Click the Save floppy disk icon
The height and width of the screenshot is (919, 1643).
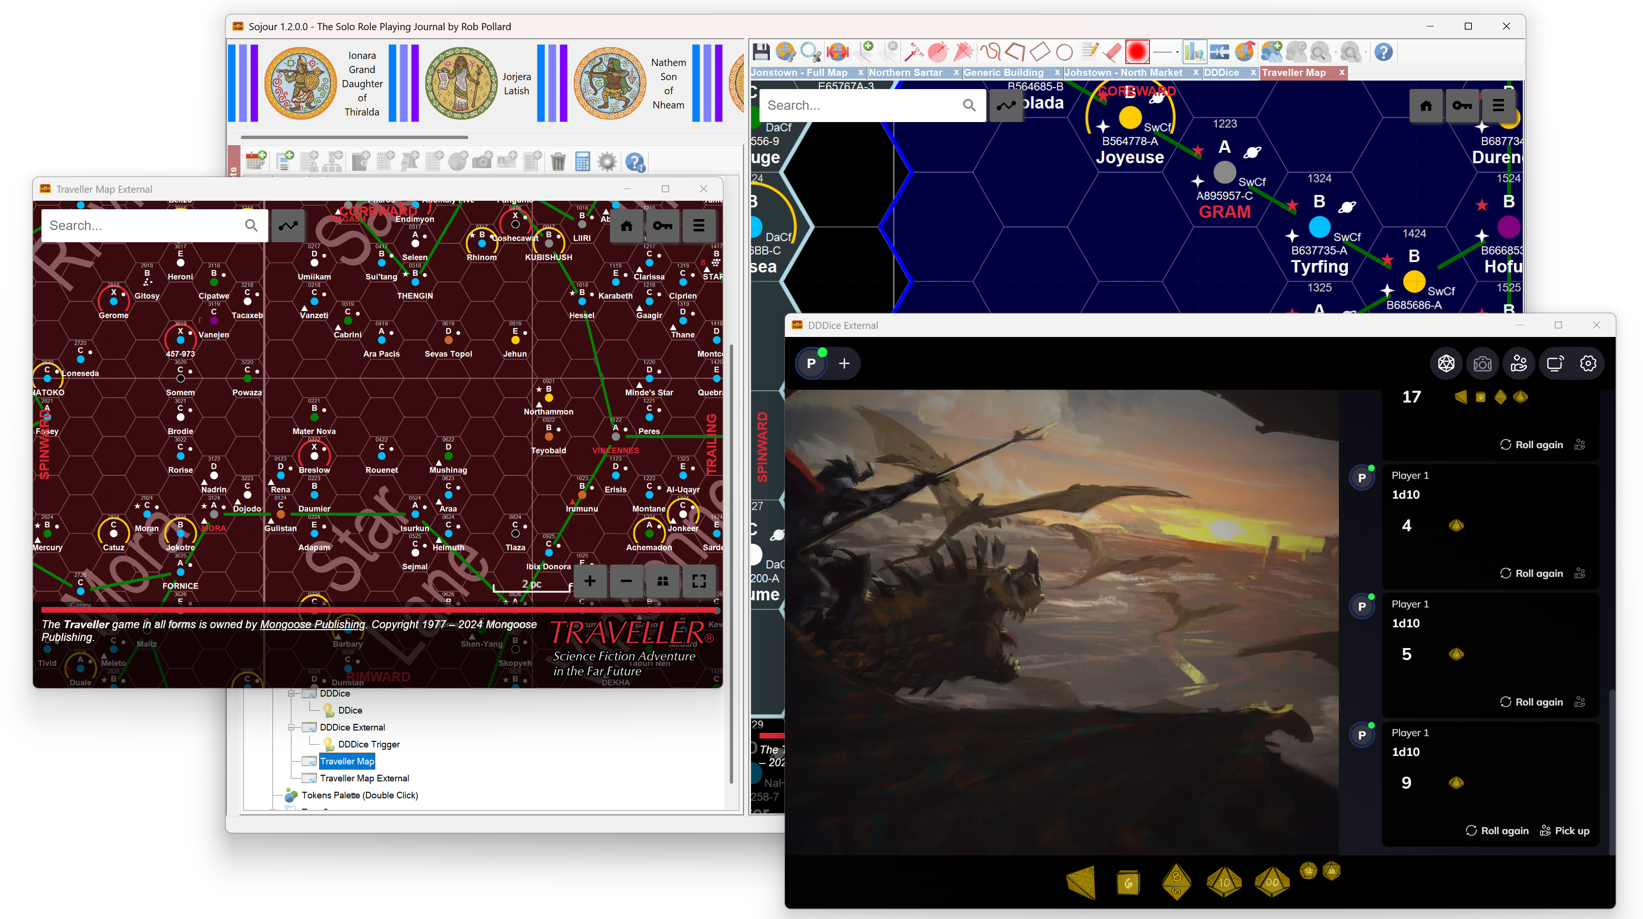[761, 52]
